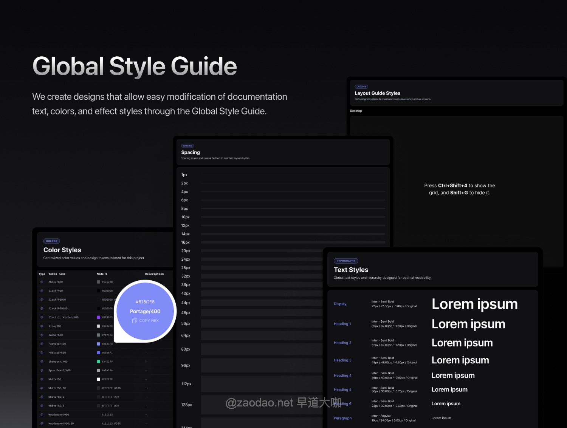Click the 'Token name' column header

coord(57,274)
